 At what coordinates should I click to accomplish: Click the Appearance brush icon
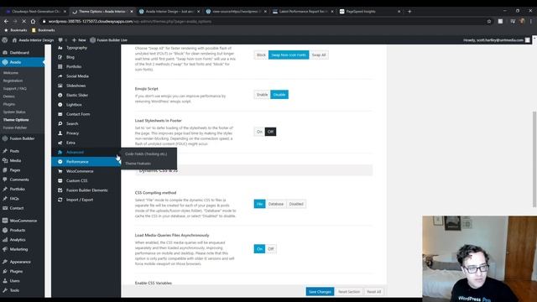pyautogui.click(x=5, y=262)
